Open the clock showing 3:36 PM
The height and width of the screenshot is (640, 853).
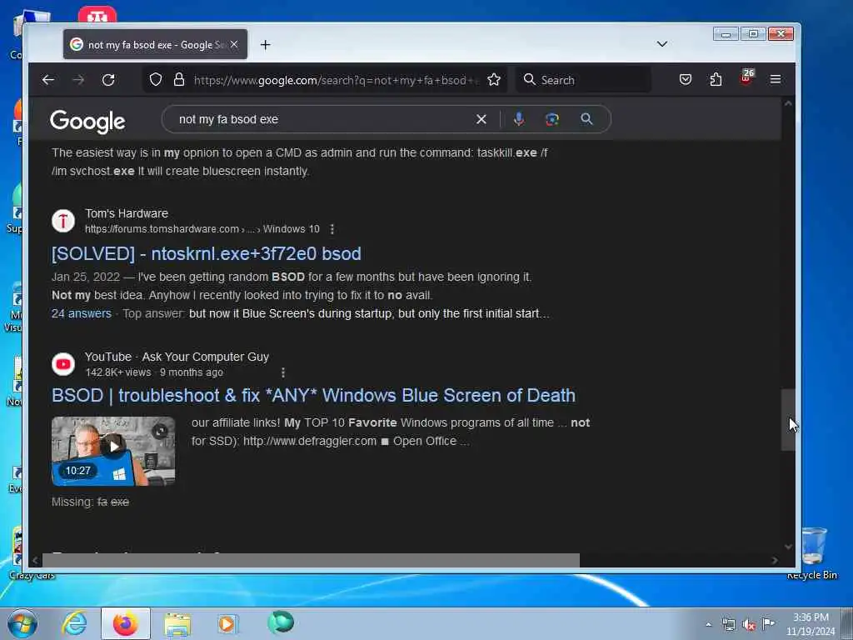click(x=811, y=624)
